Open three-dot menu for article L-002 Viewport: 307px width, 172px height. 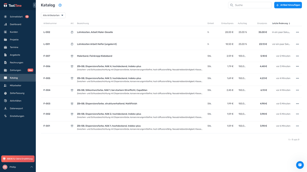coord(297,32)
